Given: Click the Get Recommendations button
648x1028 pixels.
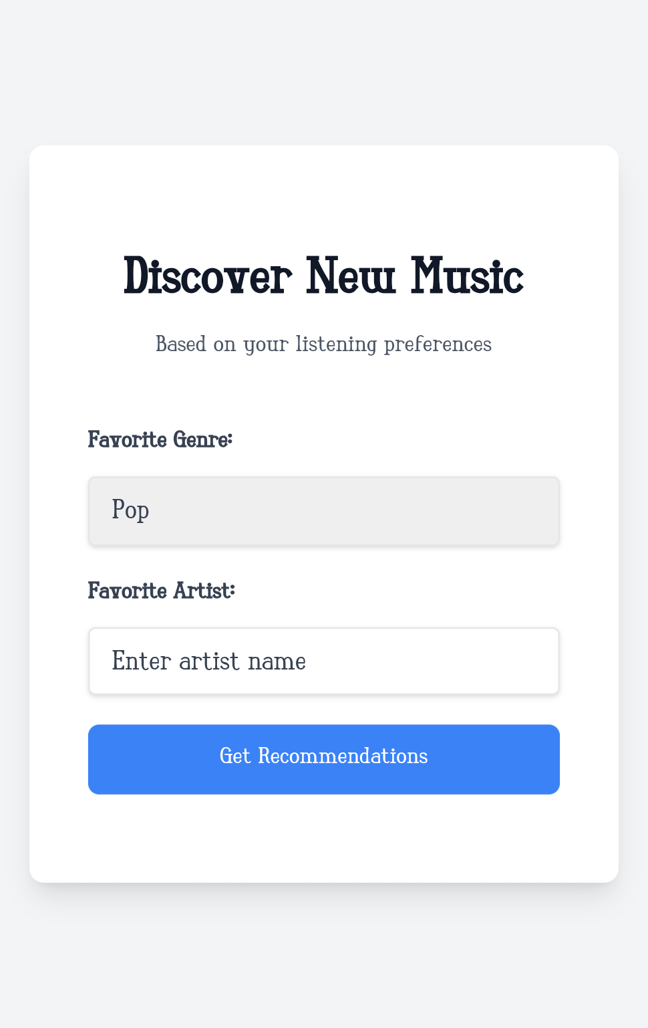Looking at the screenshot, I should point(324,759).
